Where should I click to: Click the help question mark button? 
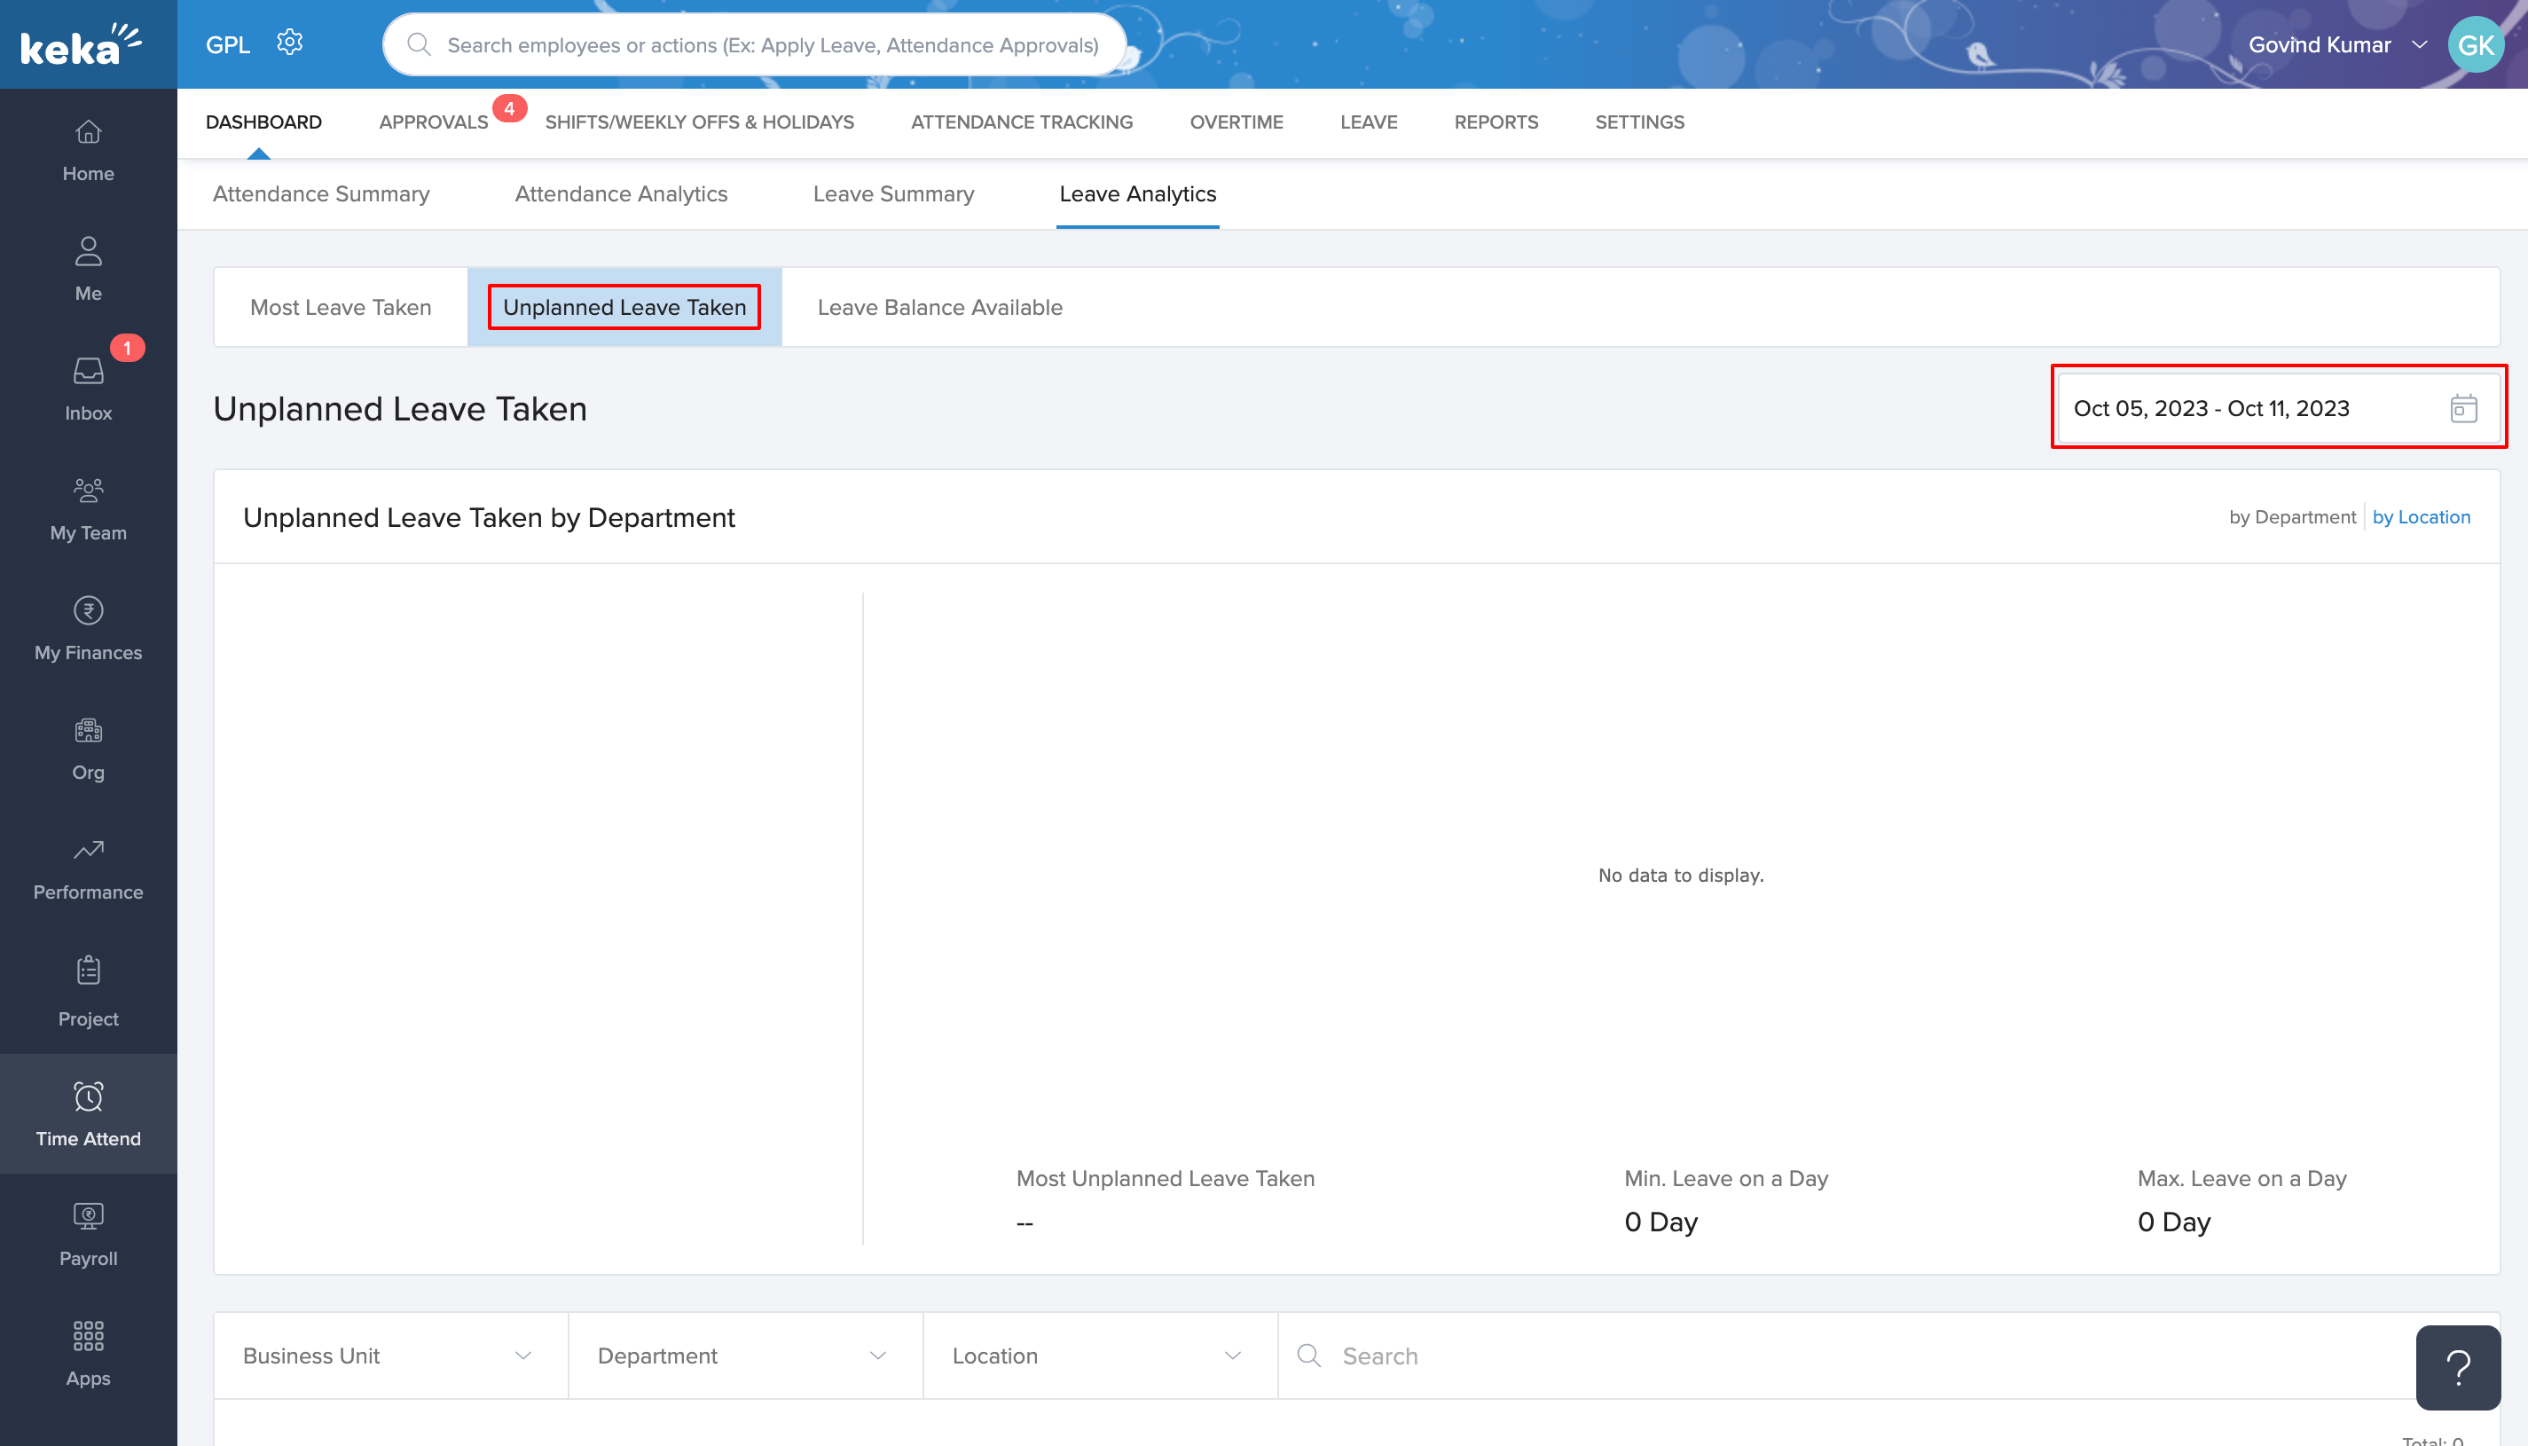(x=2458, y=1368)
